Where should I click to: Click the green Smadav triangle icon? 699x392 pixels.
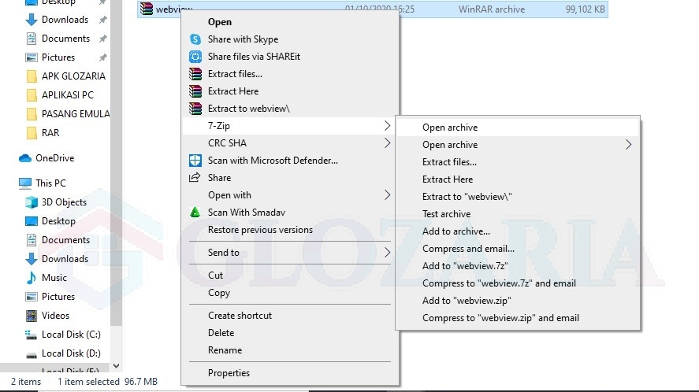point(195,213)
